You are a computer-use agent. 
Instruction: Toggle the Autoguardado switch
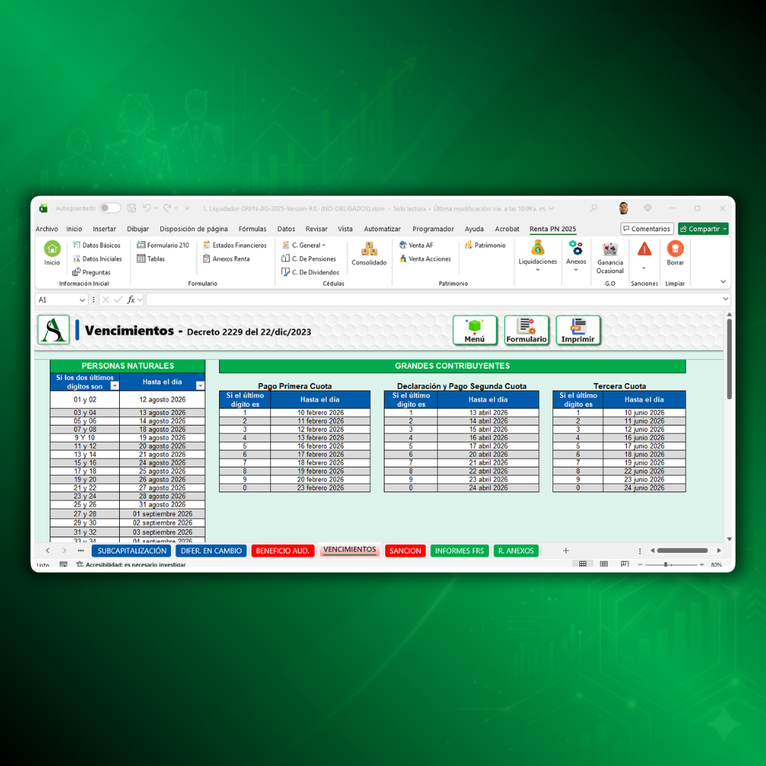110,209
